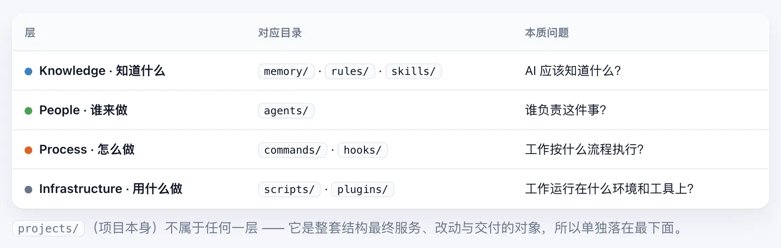Image resolution: width=781 pixels, height=248 pixels.
Task: Select the rules/ code tag
Action: tap(350, 71)
